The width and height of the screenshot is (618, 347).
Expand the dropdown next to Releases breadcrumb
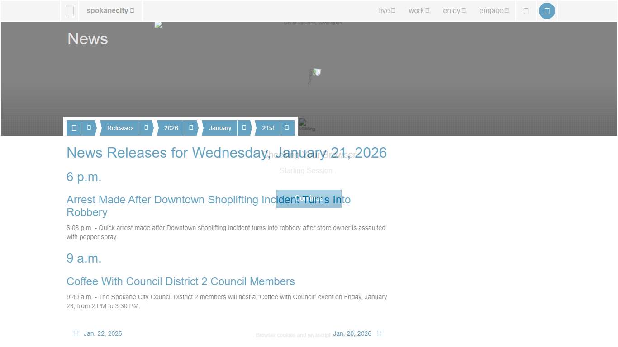[146, 128]
